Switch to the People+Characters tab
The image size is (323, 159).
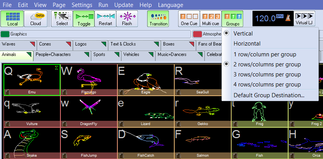tap(53, 54)
